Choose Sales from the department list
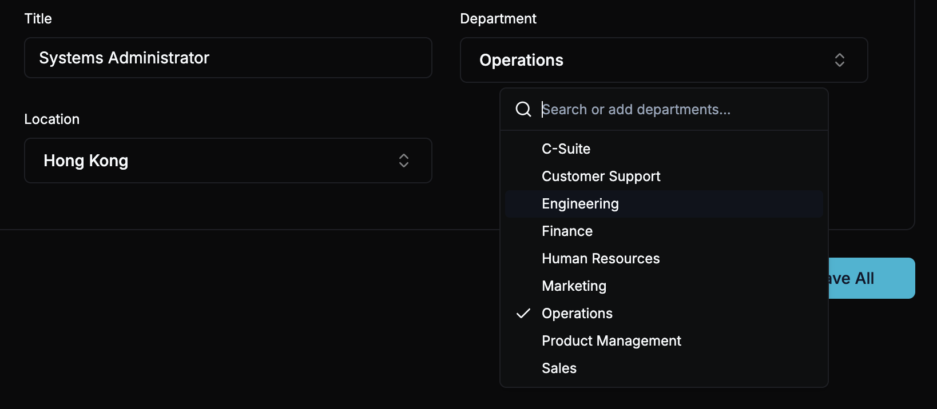Viewport: 937px width, 409px height. click(x=559, y=368)
